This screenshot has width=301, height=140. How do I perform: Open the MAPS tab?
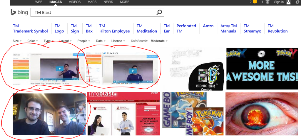coord(92,2)
